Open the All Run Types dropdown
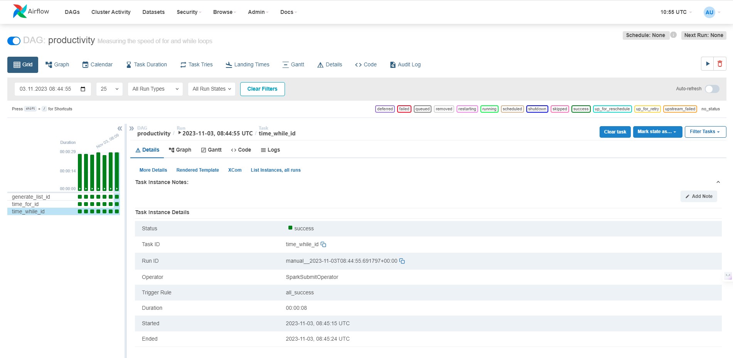The height and width of the screenshot is (358, 733). [x=155, y=89]
